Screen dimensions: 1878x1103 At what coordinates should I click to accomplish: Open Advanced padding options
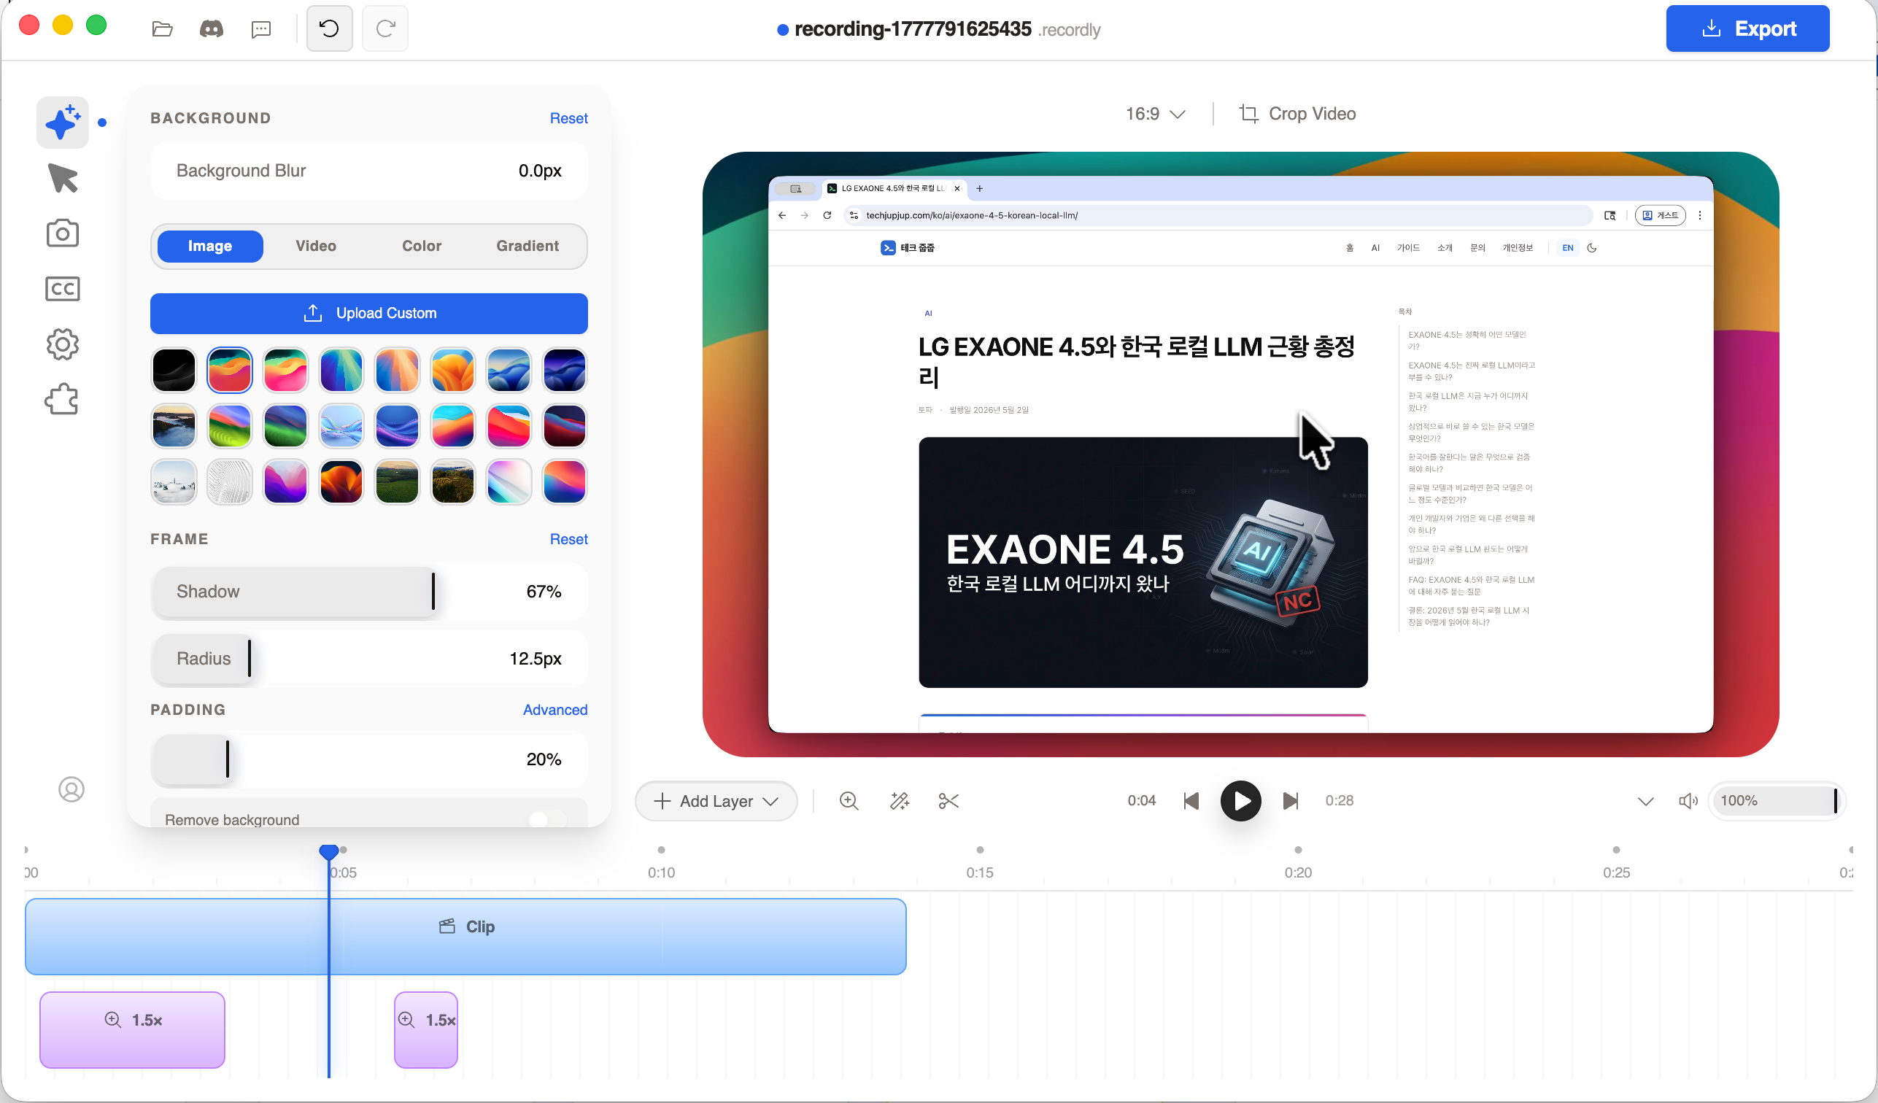555,711
